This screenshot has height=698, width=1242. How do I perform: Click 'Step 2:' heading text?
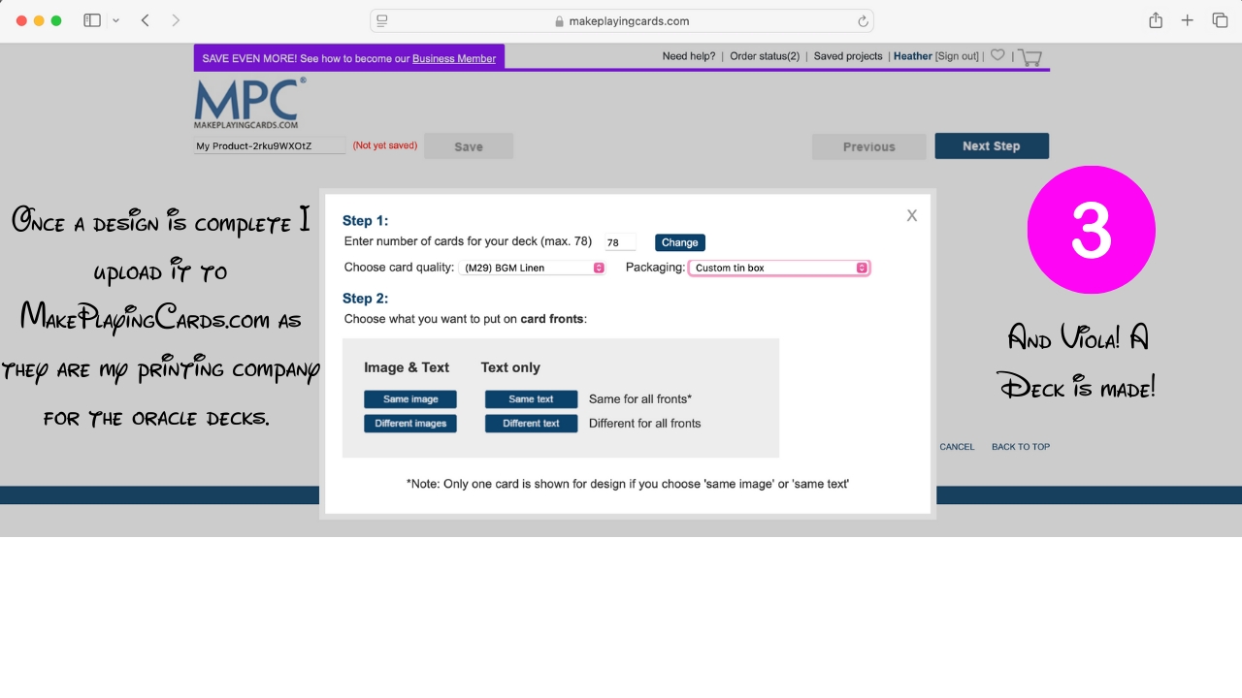pos(365,299)
